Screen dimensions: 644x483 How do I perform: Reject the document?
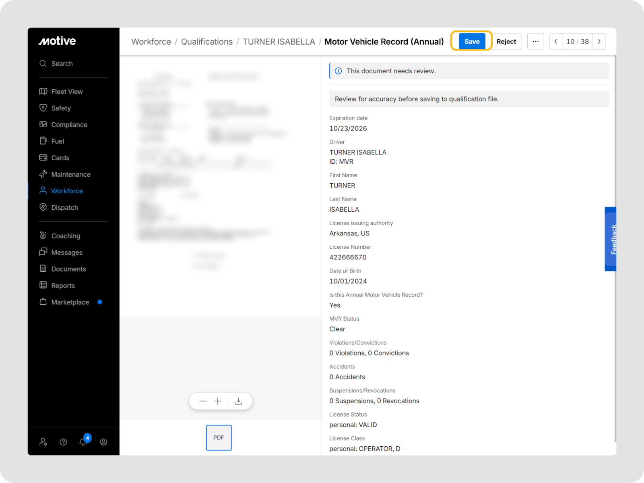(x=506, y=41)
